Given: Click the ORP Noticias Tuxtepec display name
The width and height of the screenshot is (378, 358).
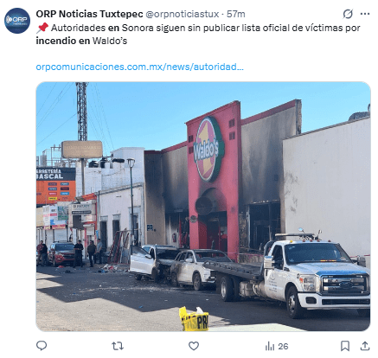Looking at the screenshot, I should [89, 14].
